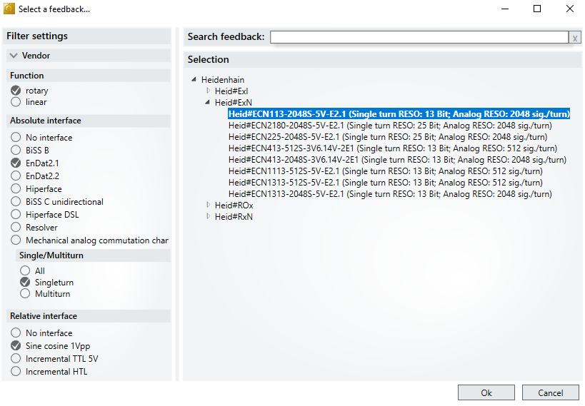This screenshot has width=585, height=406.
Task: Collapse the Heidenhain tree node
Action: tap(194, 79)
